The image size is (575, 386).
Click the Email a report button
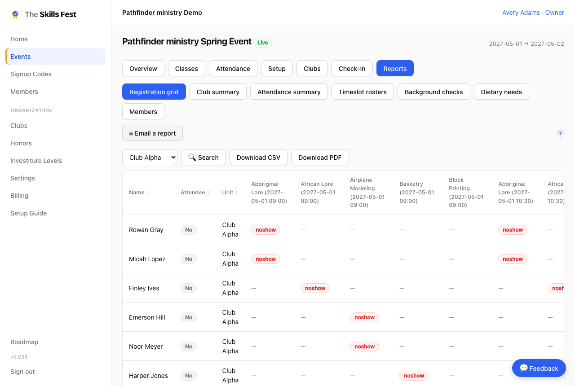(x=152, y=133)
